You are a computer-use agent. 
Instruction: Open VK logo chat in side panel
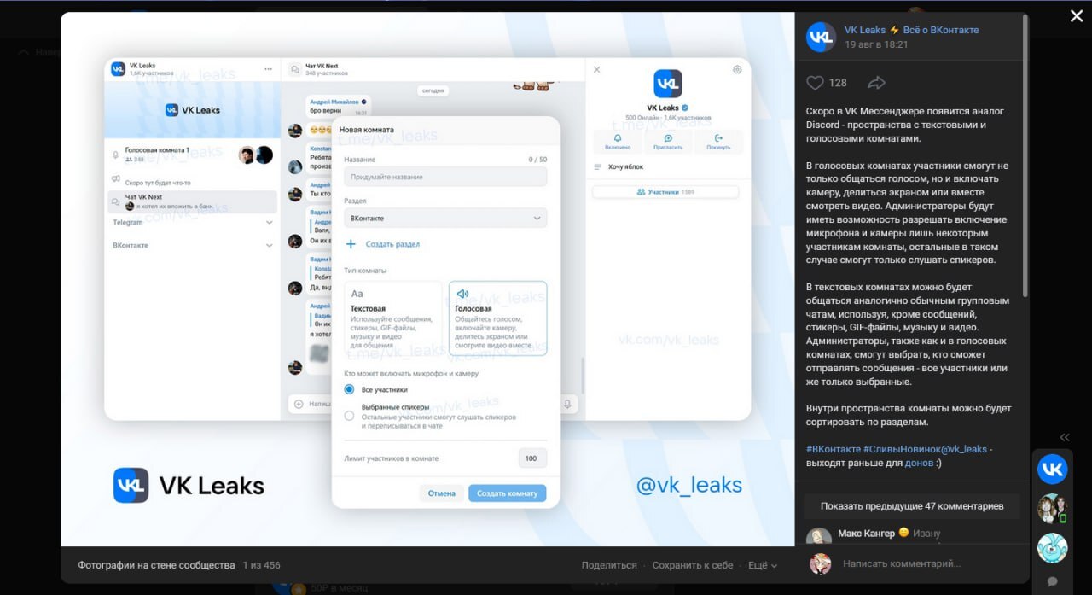1052,469
